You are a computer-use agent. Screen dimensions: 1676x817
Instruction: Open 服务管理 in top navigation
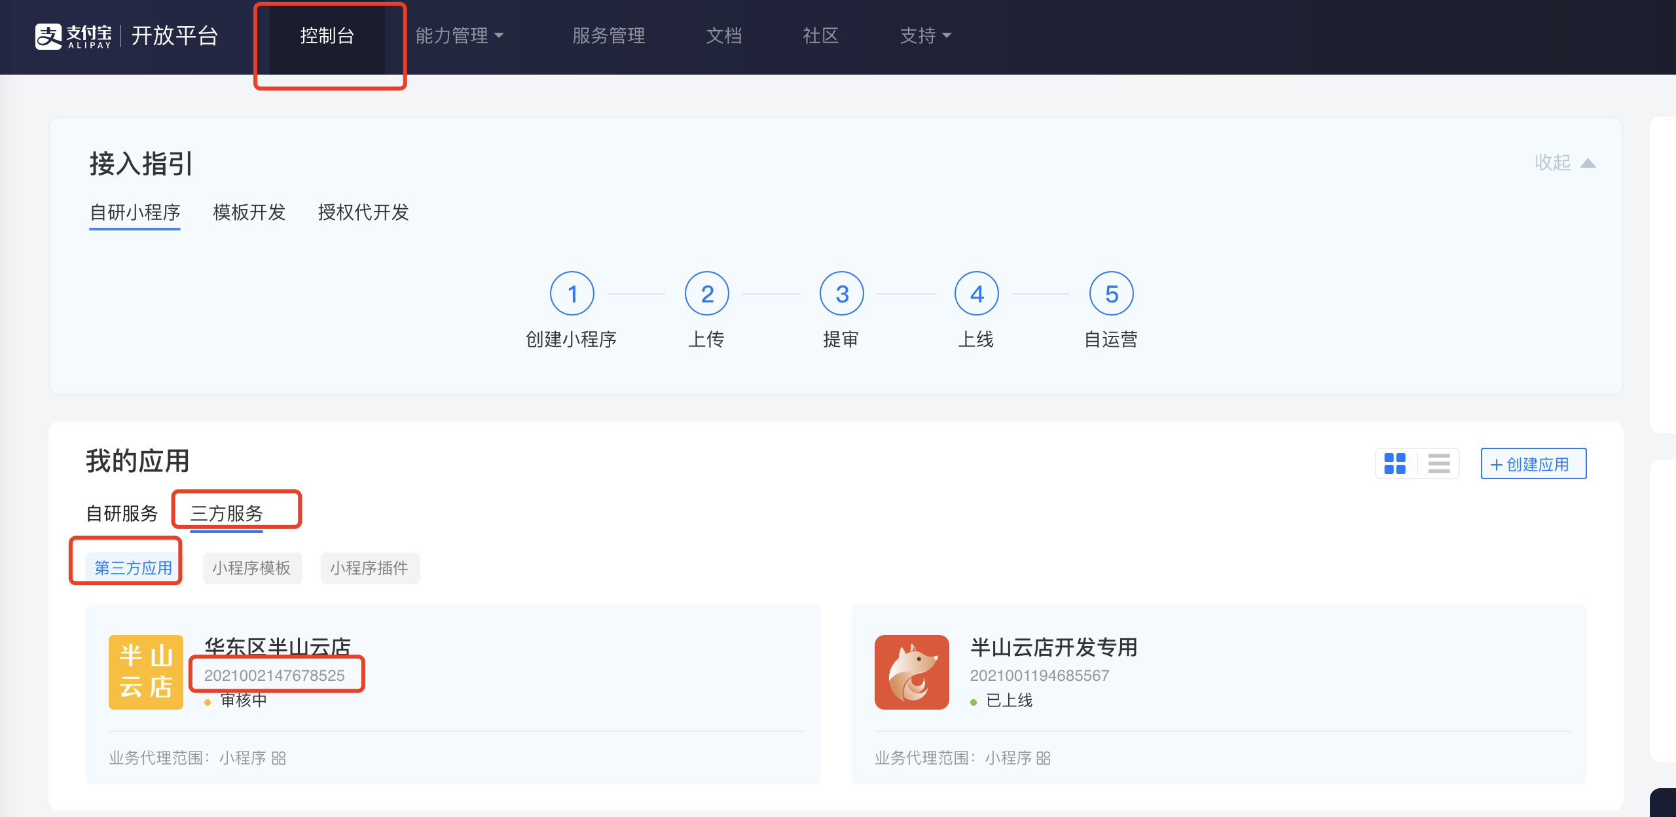click(x=609, y=35)
